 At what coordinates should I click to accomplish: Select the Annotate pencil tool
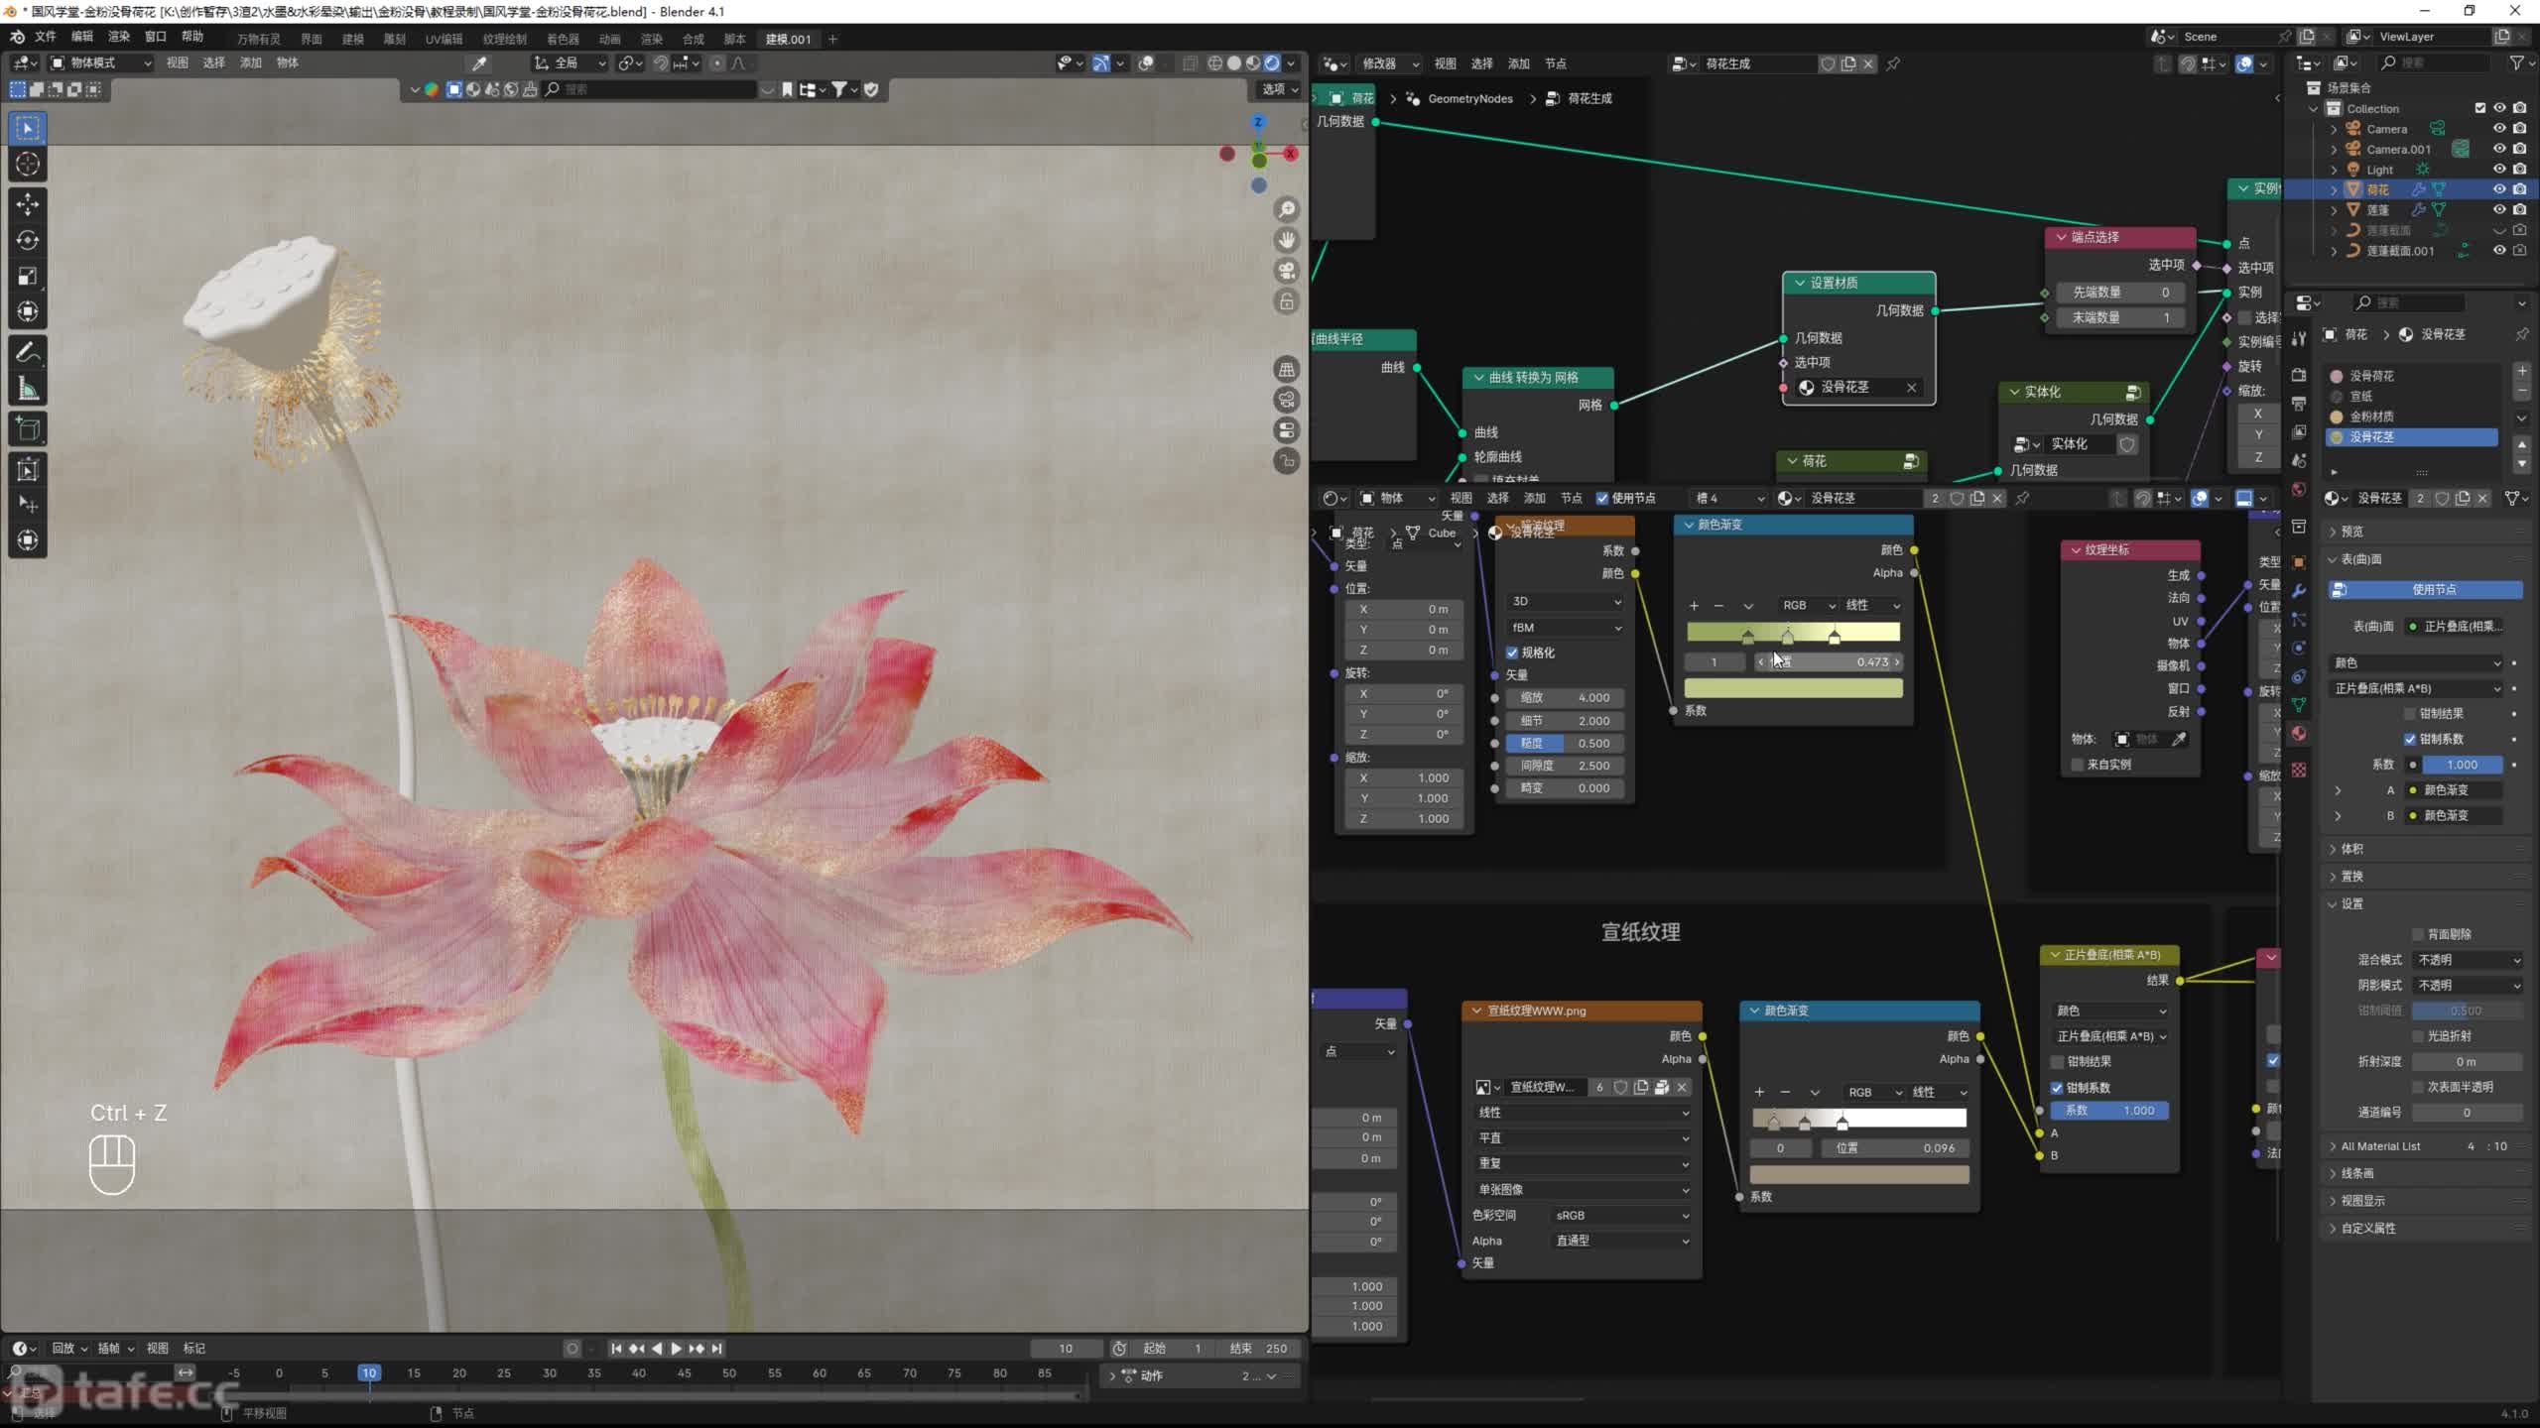tap(28, 353)
